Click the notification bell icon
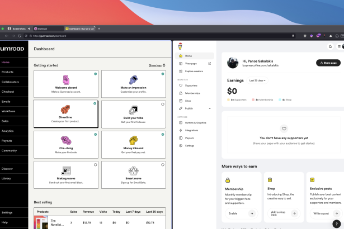 pos(330,47)
